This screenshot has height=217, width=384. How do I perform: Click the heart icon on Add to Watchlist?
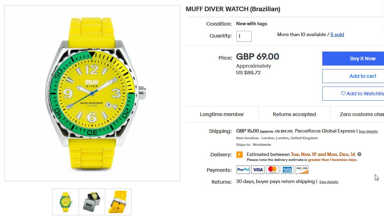point(343,93)
